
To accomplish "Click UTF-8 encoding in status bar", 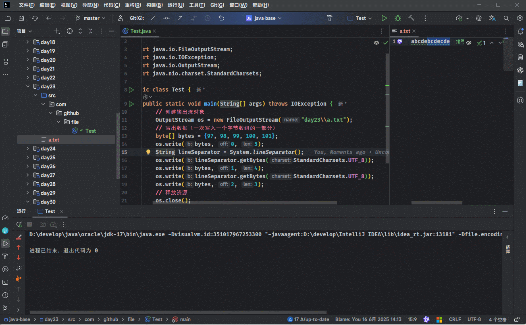I will [x=474, y=319].
